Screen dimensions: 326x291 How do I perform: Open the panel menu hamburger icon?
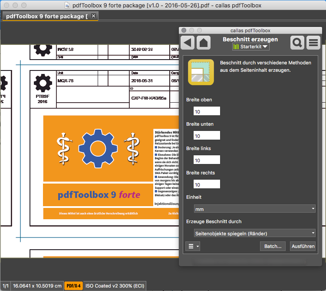click(x=313, y=43)
